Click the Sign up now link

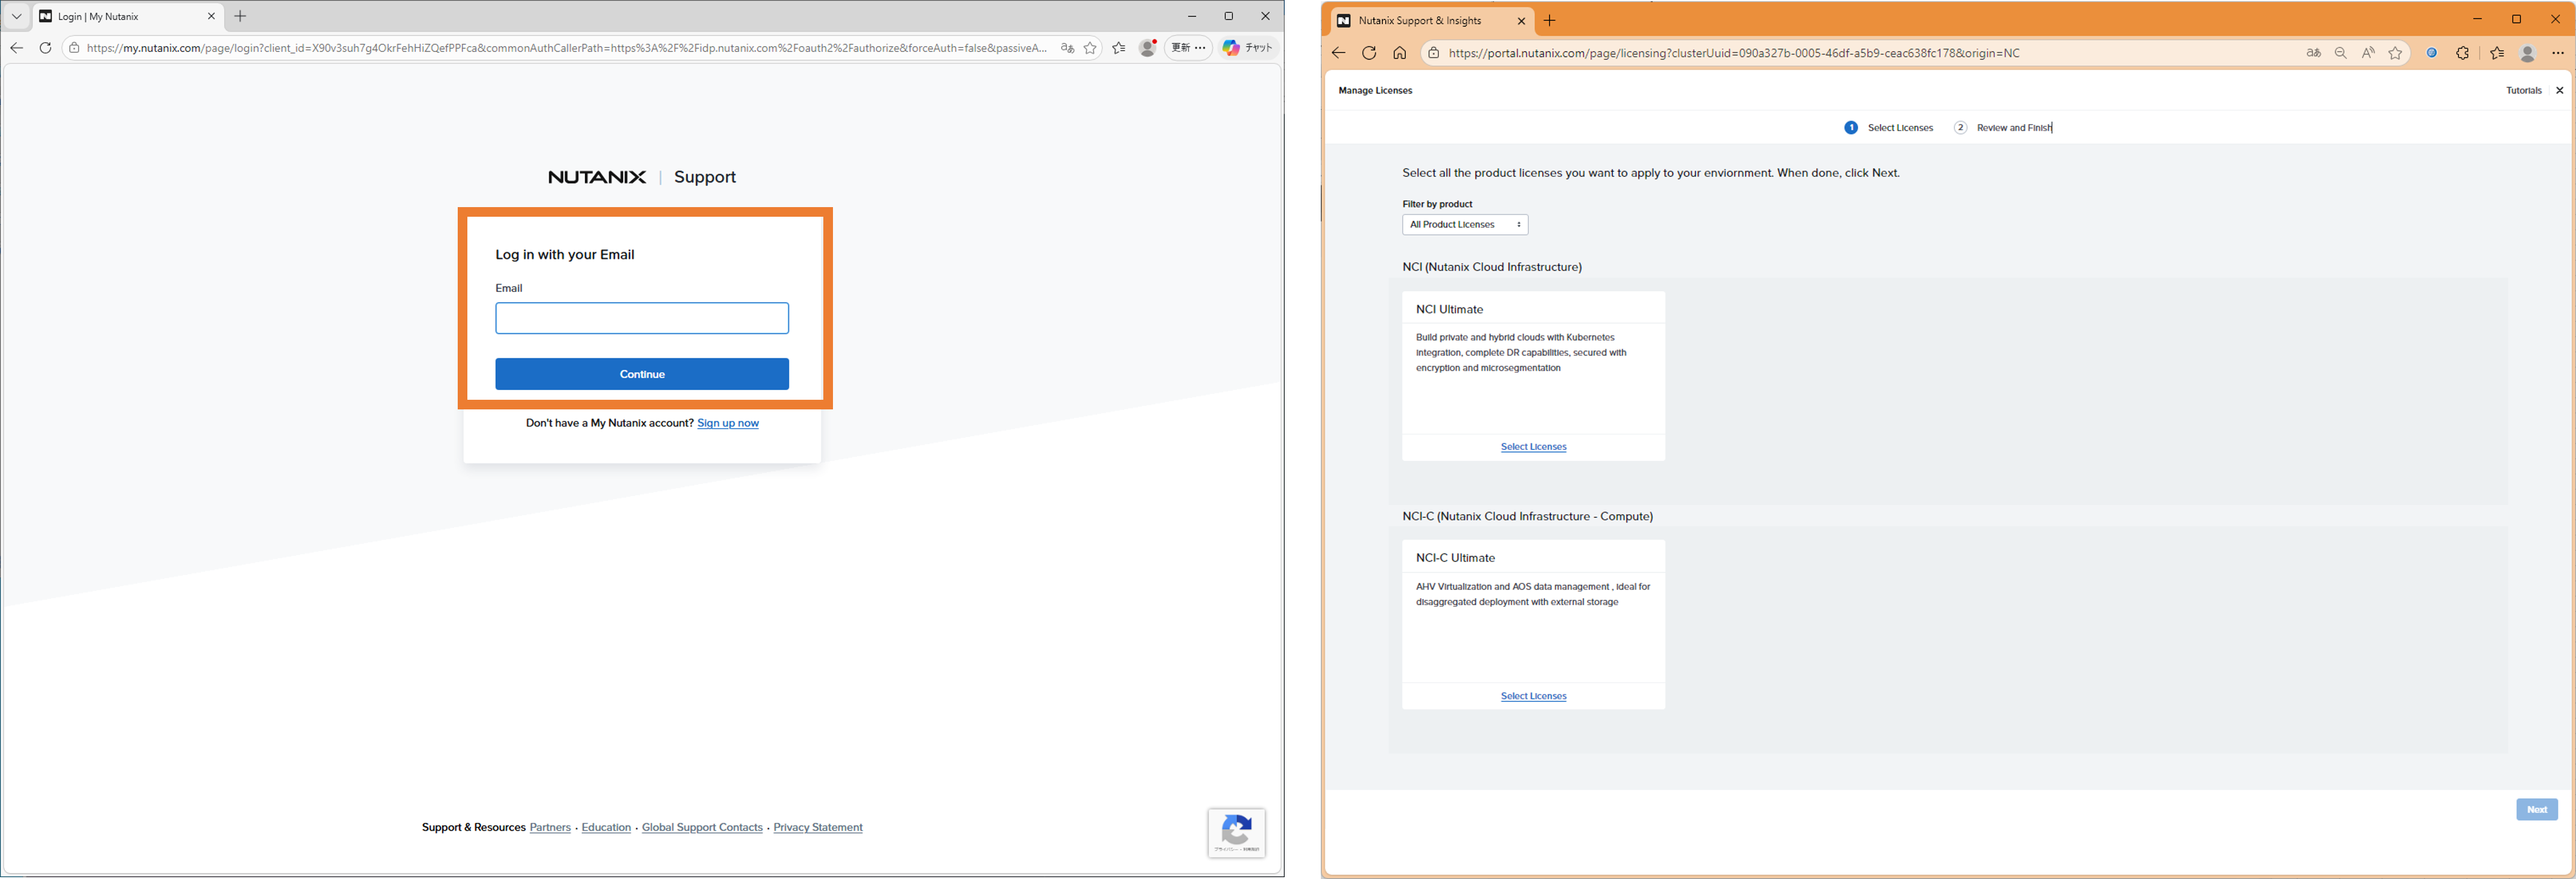727,423
